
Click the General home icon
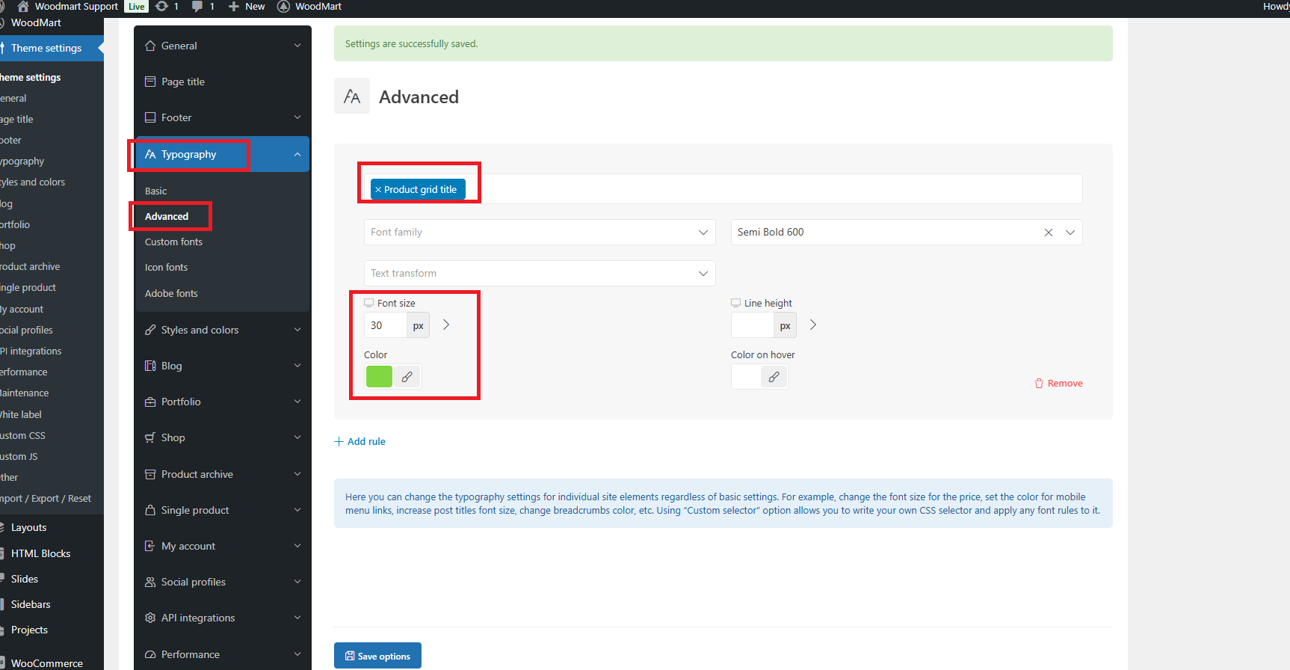click(150, 46)
